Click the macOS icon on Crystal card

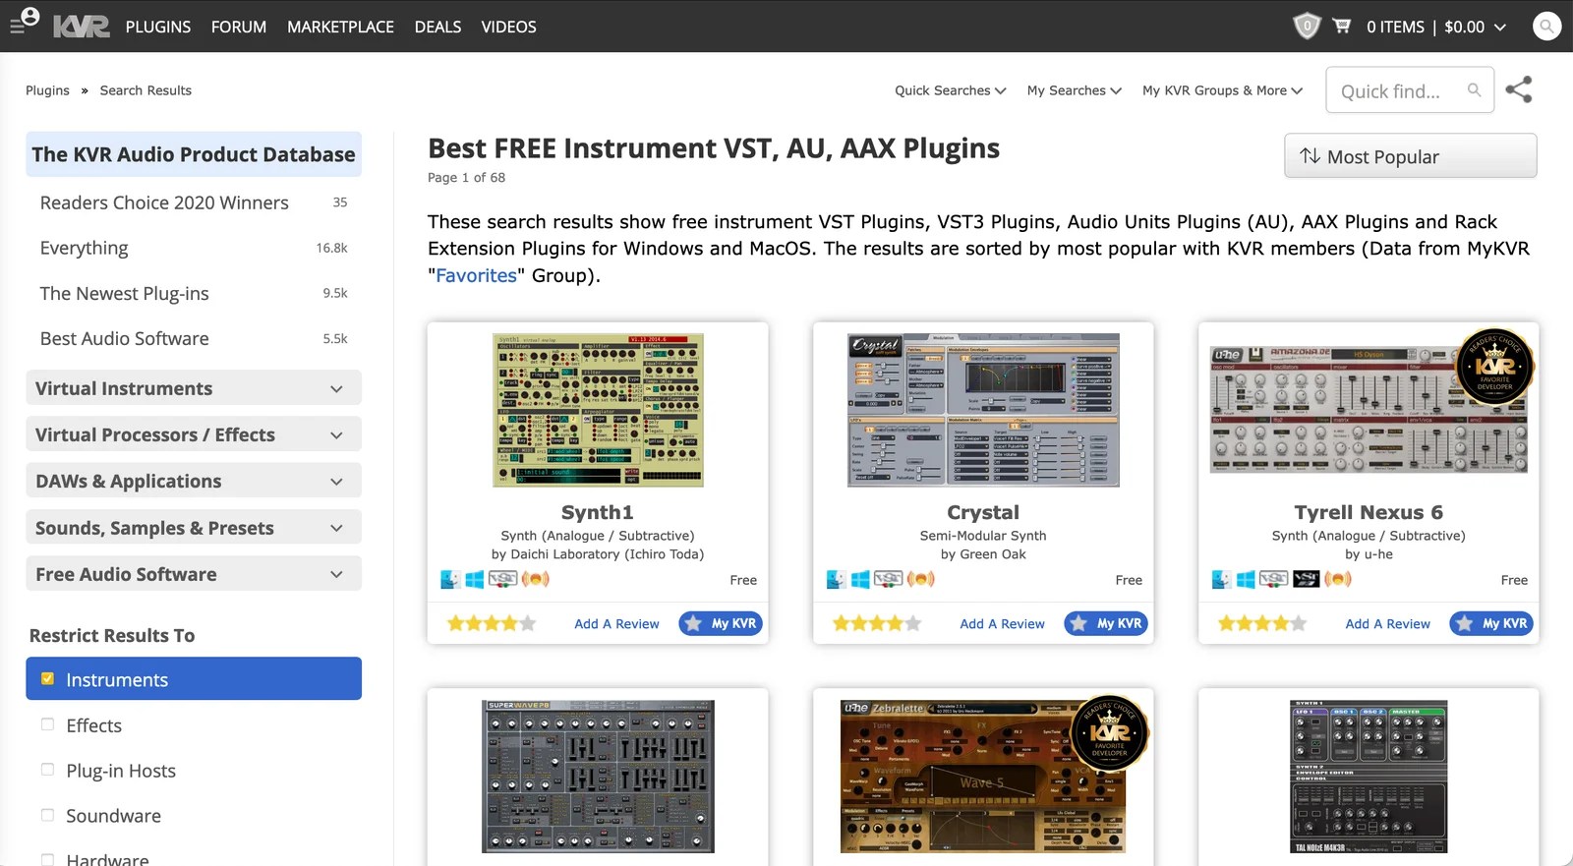click(x=836, y=580)
